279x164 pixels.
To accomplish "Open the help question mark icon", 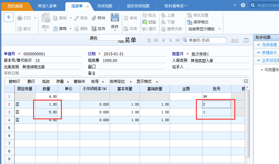I will pyautogui.click(x=243, y=5).
